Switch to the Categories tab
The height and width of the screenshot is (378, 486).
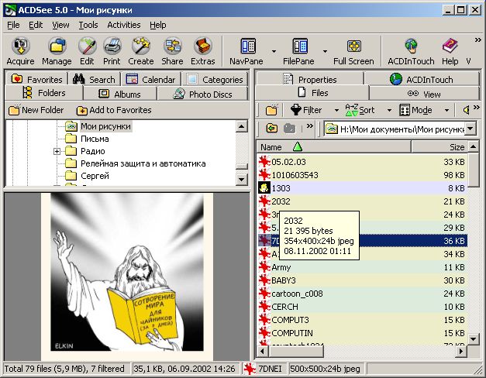point(215,79)
